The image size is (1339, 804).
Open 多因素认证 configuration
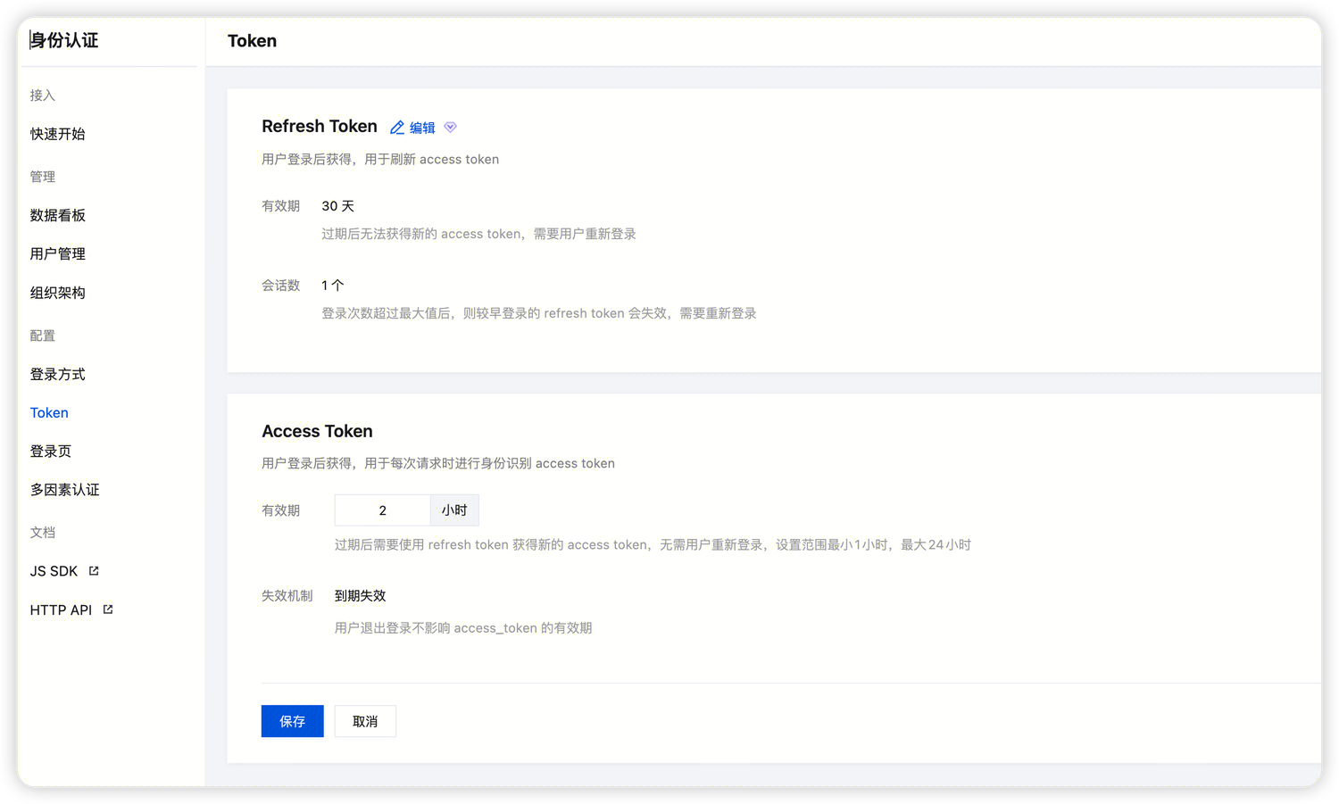(65, 490)
